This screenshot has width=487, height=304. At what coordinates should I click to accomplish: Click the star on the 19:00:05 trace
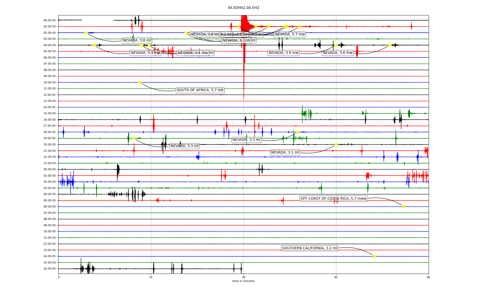coord(134,138)
